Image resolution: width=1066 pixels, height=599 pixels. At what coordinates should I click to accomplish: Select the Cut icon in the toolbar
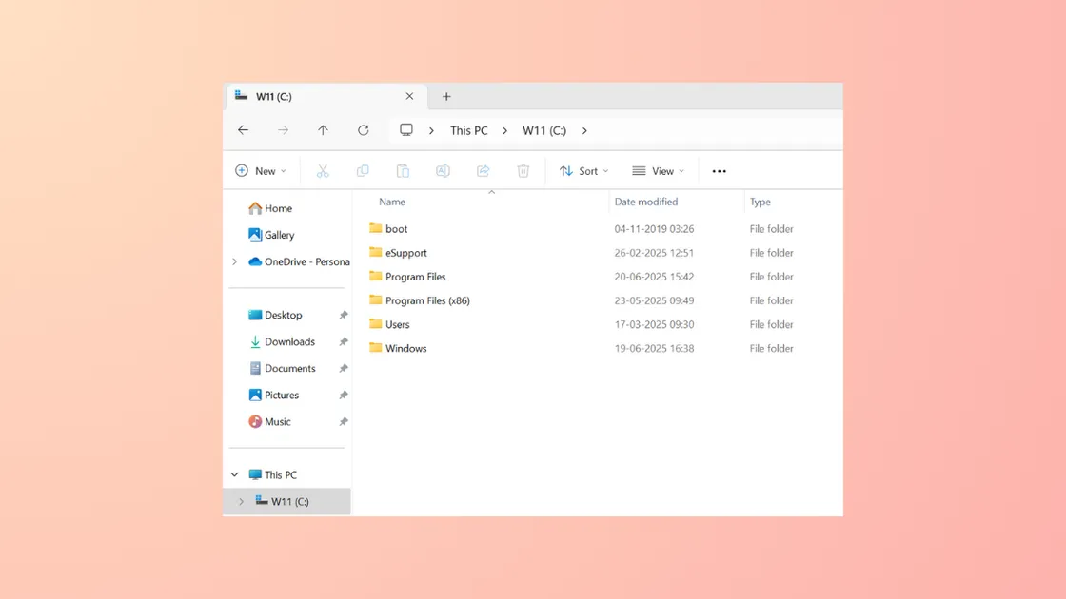323,170
